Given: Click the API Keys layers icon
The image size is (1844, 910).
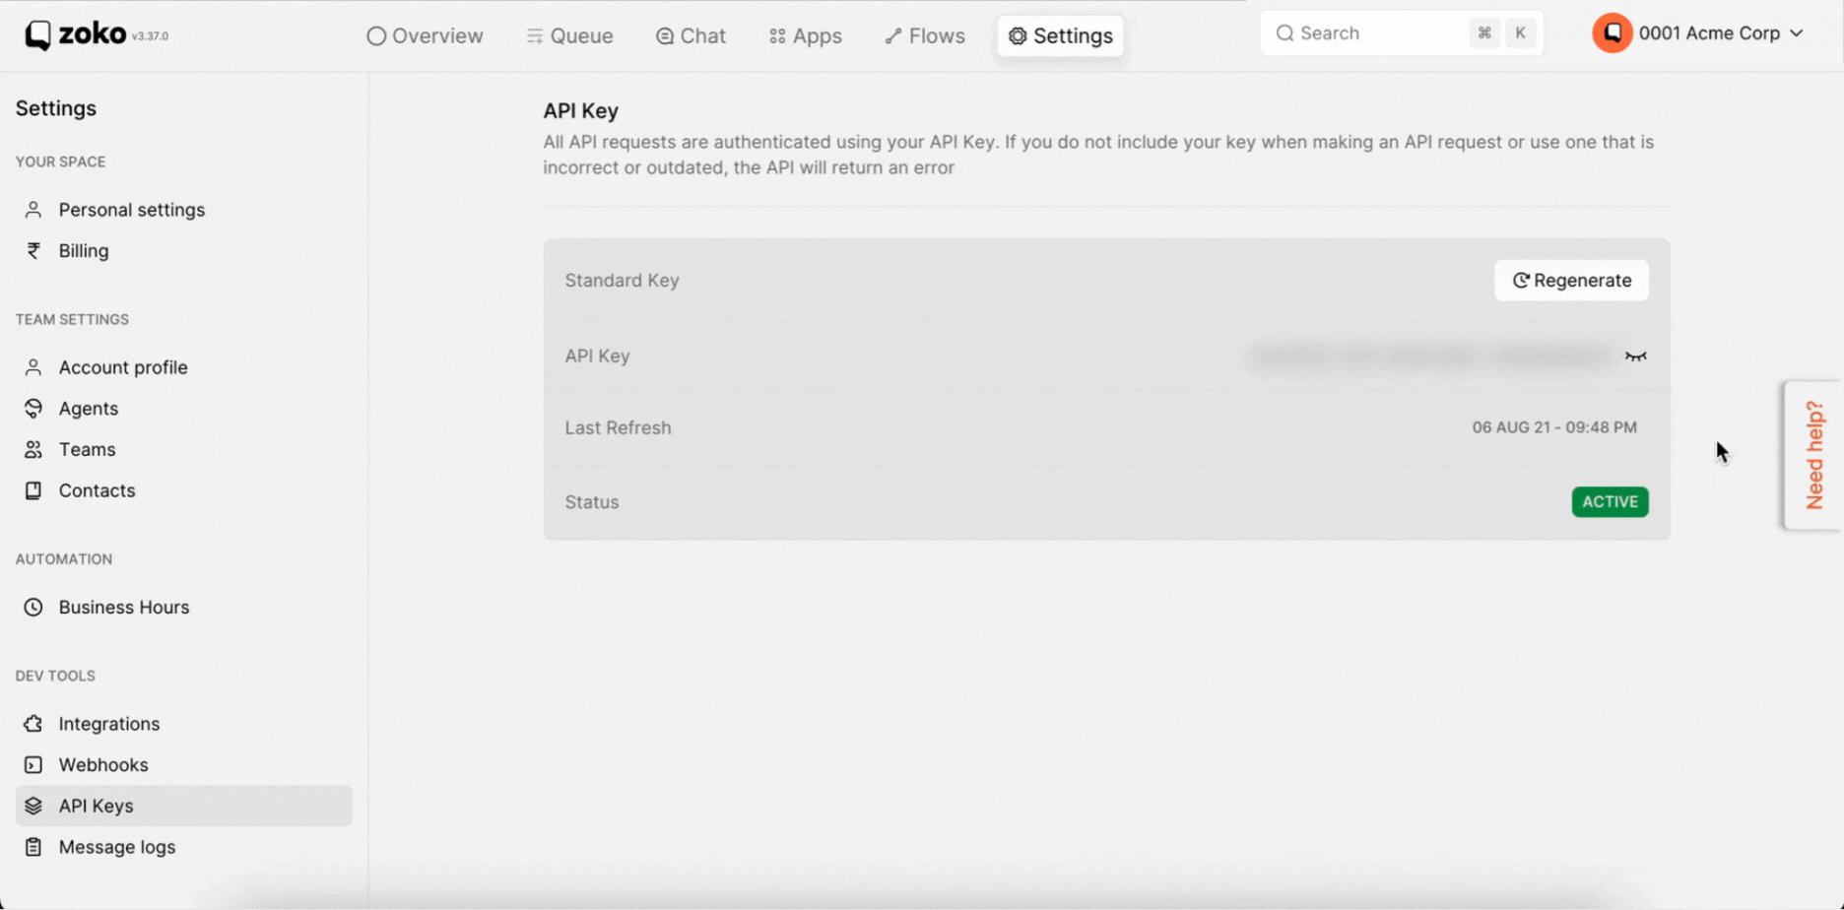Looking at the screenshot, I should tap(33, 807).
